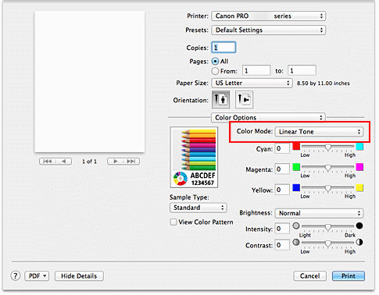
Task: Click the light intensity gray circle icon
Action: pyautogui.click(x=296, y=226)
